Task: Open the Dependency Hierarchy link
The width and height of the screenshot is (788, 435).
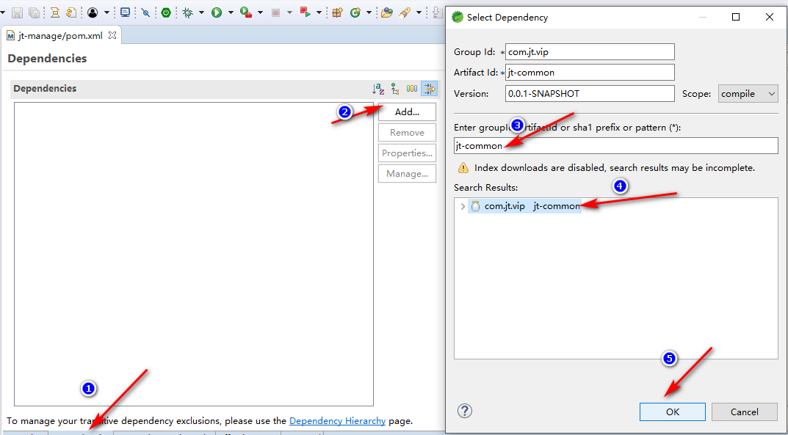Action: tap(338, 421)
